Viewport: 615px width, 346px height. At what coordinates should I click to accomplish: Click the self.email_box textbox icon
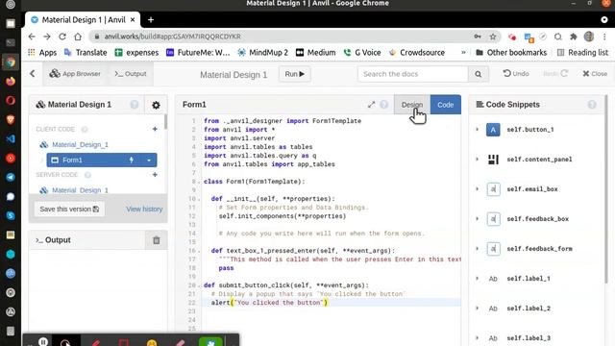493,189
